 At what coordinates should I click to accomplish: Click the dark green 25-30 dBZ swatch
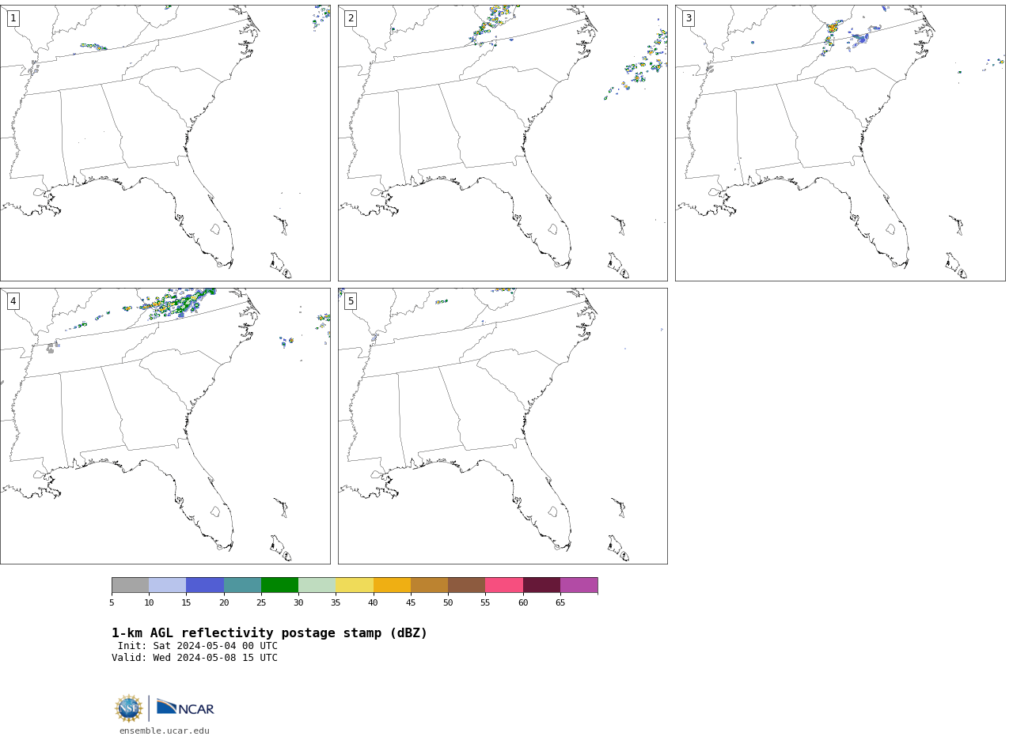[280, 585]
